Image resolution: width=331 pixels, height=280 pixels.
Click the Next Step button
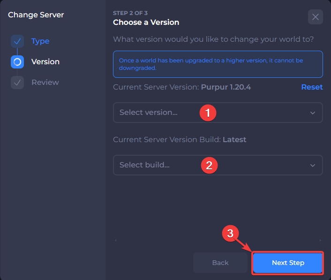point(288,263)
